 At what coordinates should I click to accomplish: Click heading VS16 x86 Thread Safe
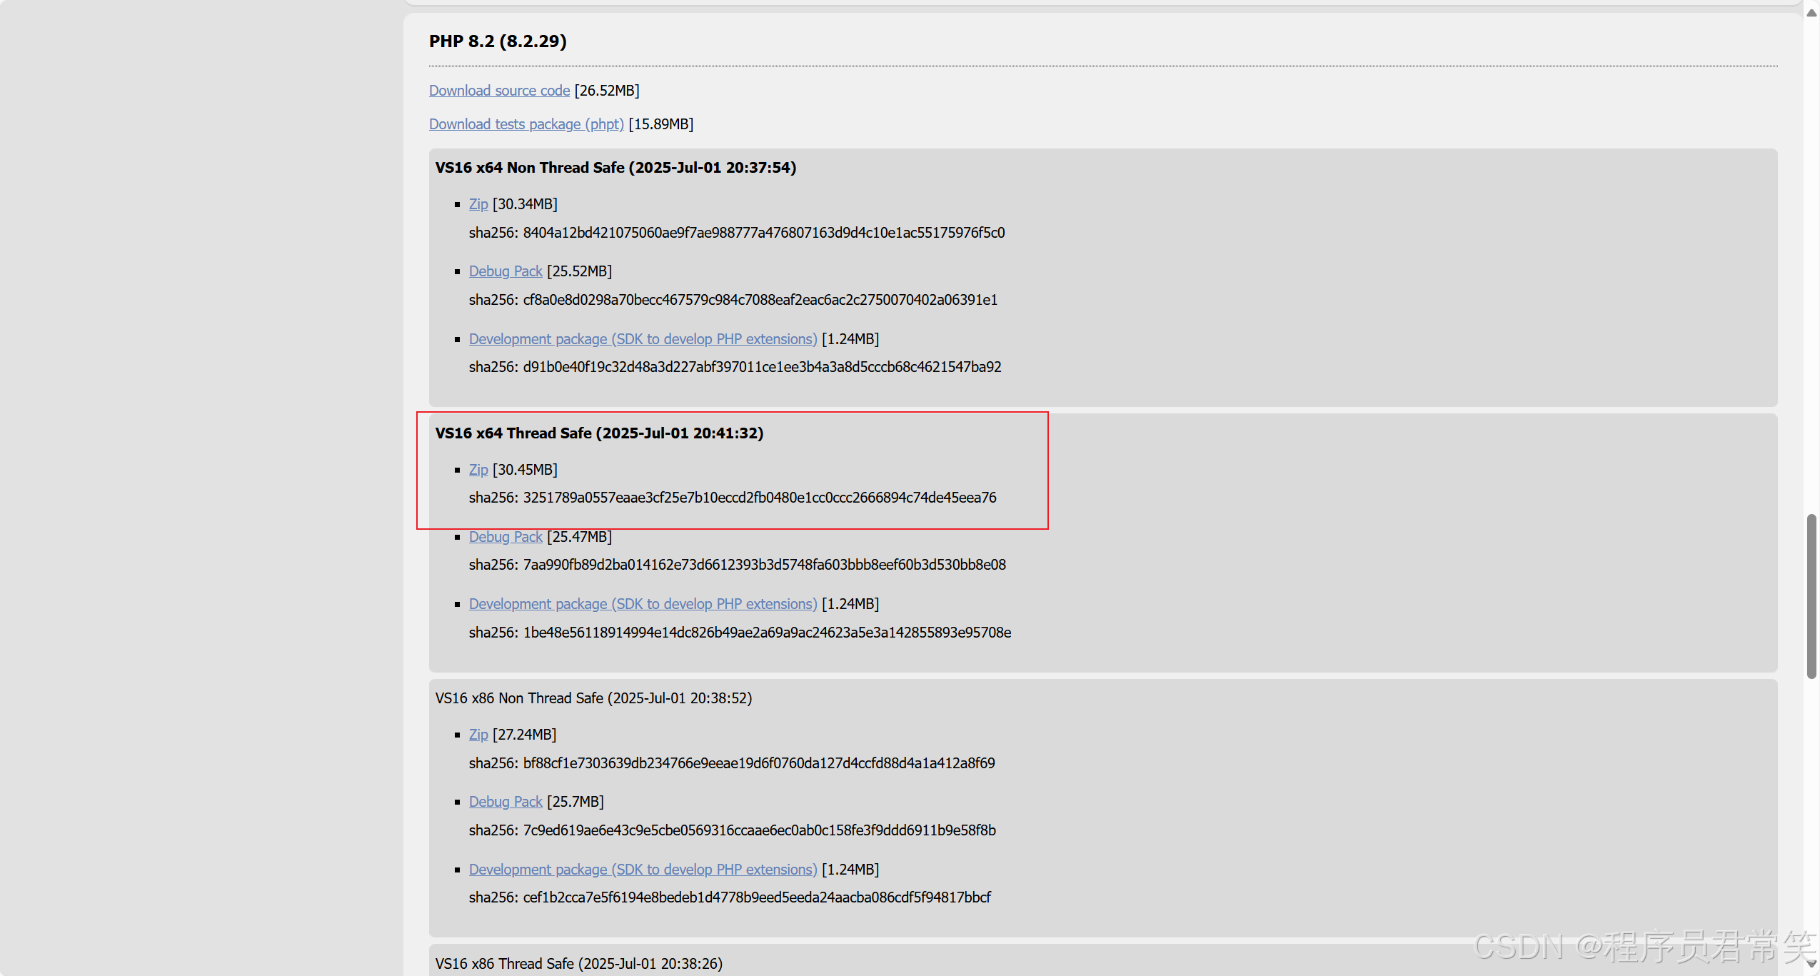pos(578,964)
